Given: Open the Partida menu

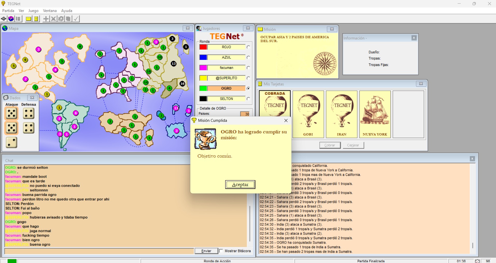Looking at the screenshot, I should [8, 11].
